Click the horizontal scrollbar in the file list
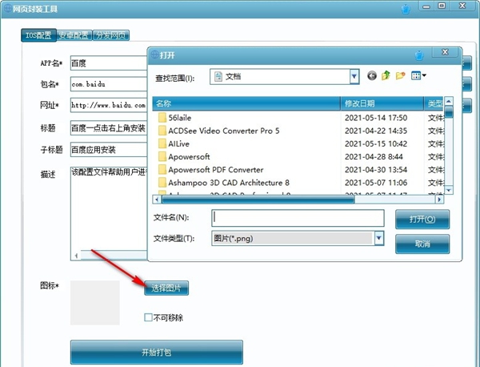 pyautogui.click(x=258, y=200)
